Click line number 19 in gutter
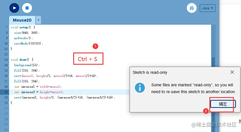The width and height of the screenshot is (241, 132). tap(6, 92)
